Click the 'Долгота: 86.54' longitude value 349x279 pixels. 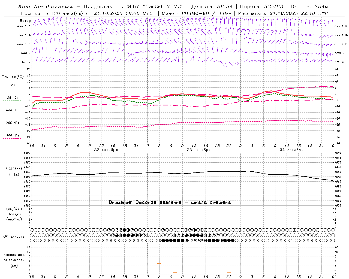(212, 7)
